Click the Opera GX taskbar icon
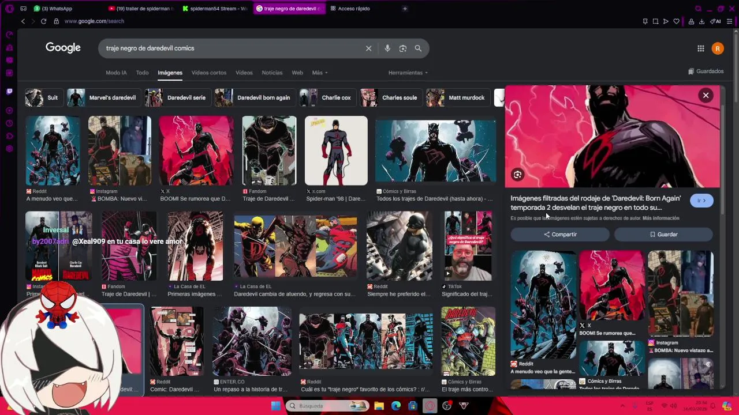739x415 pixels. coord(430,406)
